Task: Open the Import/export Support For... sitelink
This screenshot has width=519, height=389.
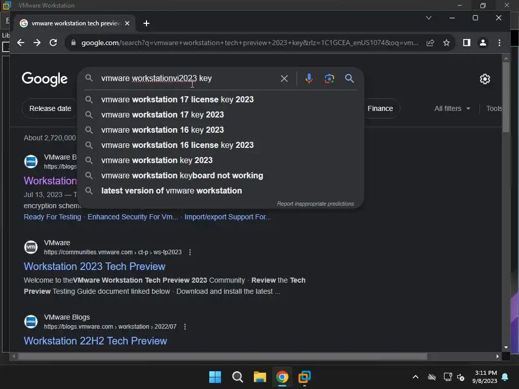Action: [x=228, y=217]
